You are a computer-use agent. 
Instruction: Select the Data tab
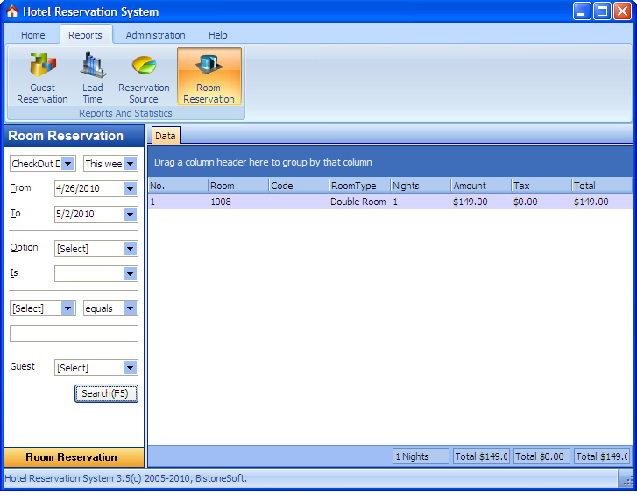tap(166, 136)
